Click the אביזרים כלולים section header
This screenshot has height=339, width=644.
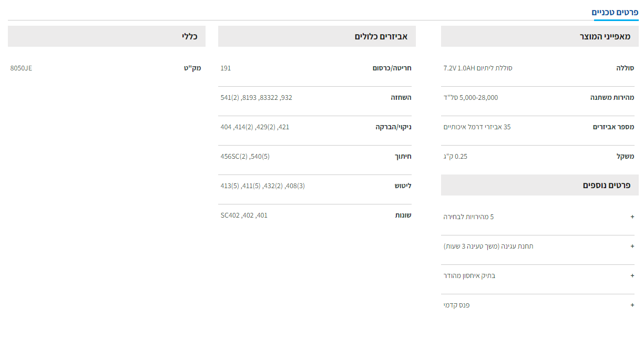(x=383, y=37)
